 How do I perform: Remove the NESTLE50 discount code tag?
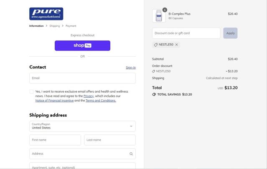(177, 45)
